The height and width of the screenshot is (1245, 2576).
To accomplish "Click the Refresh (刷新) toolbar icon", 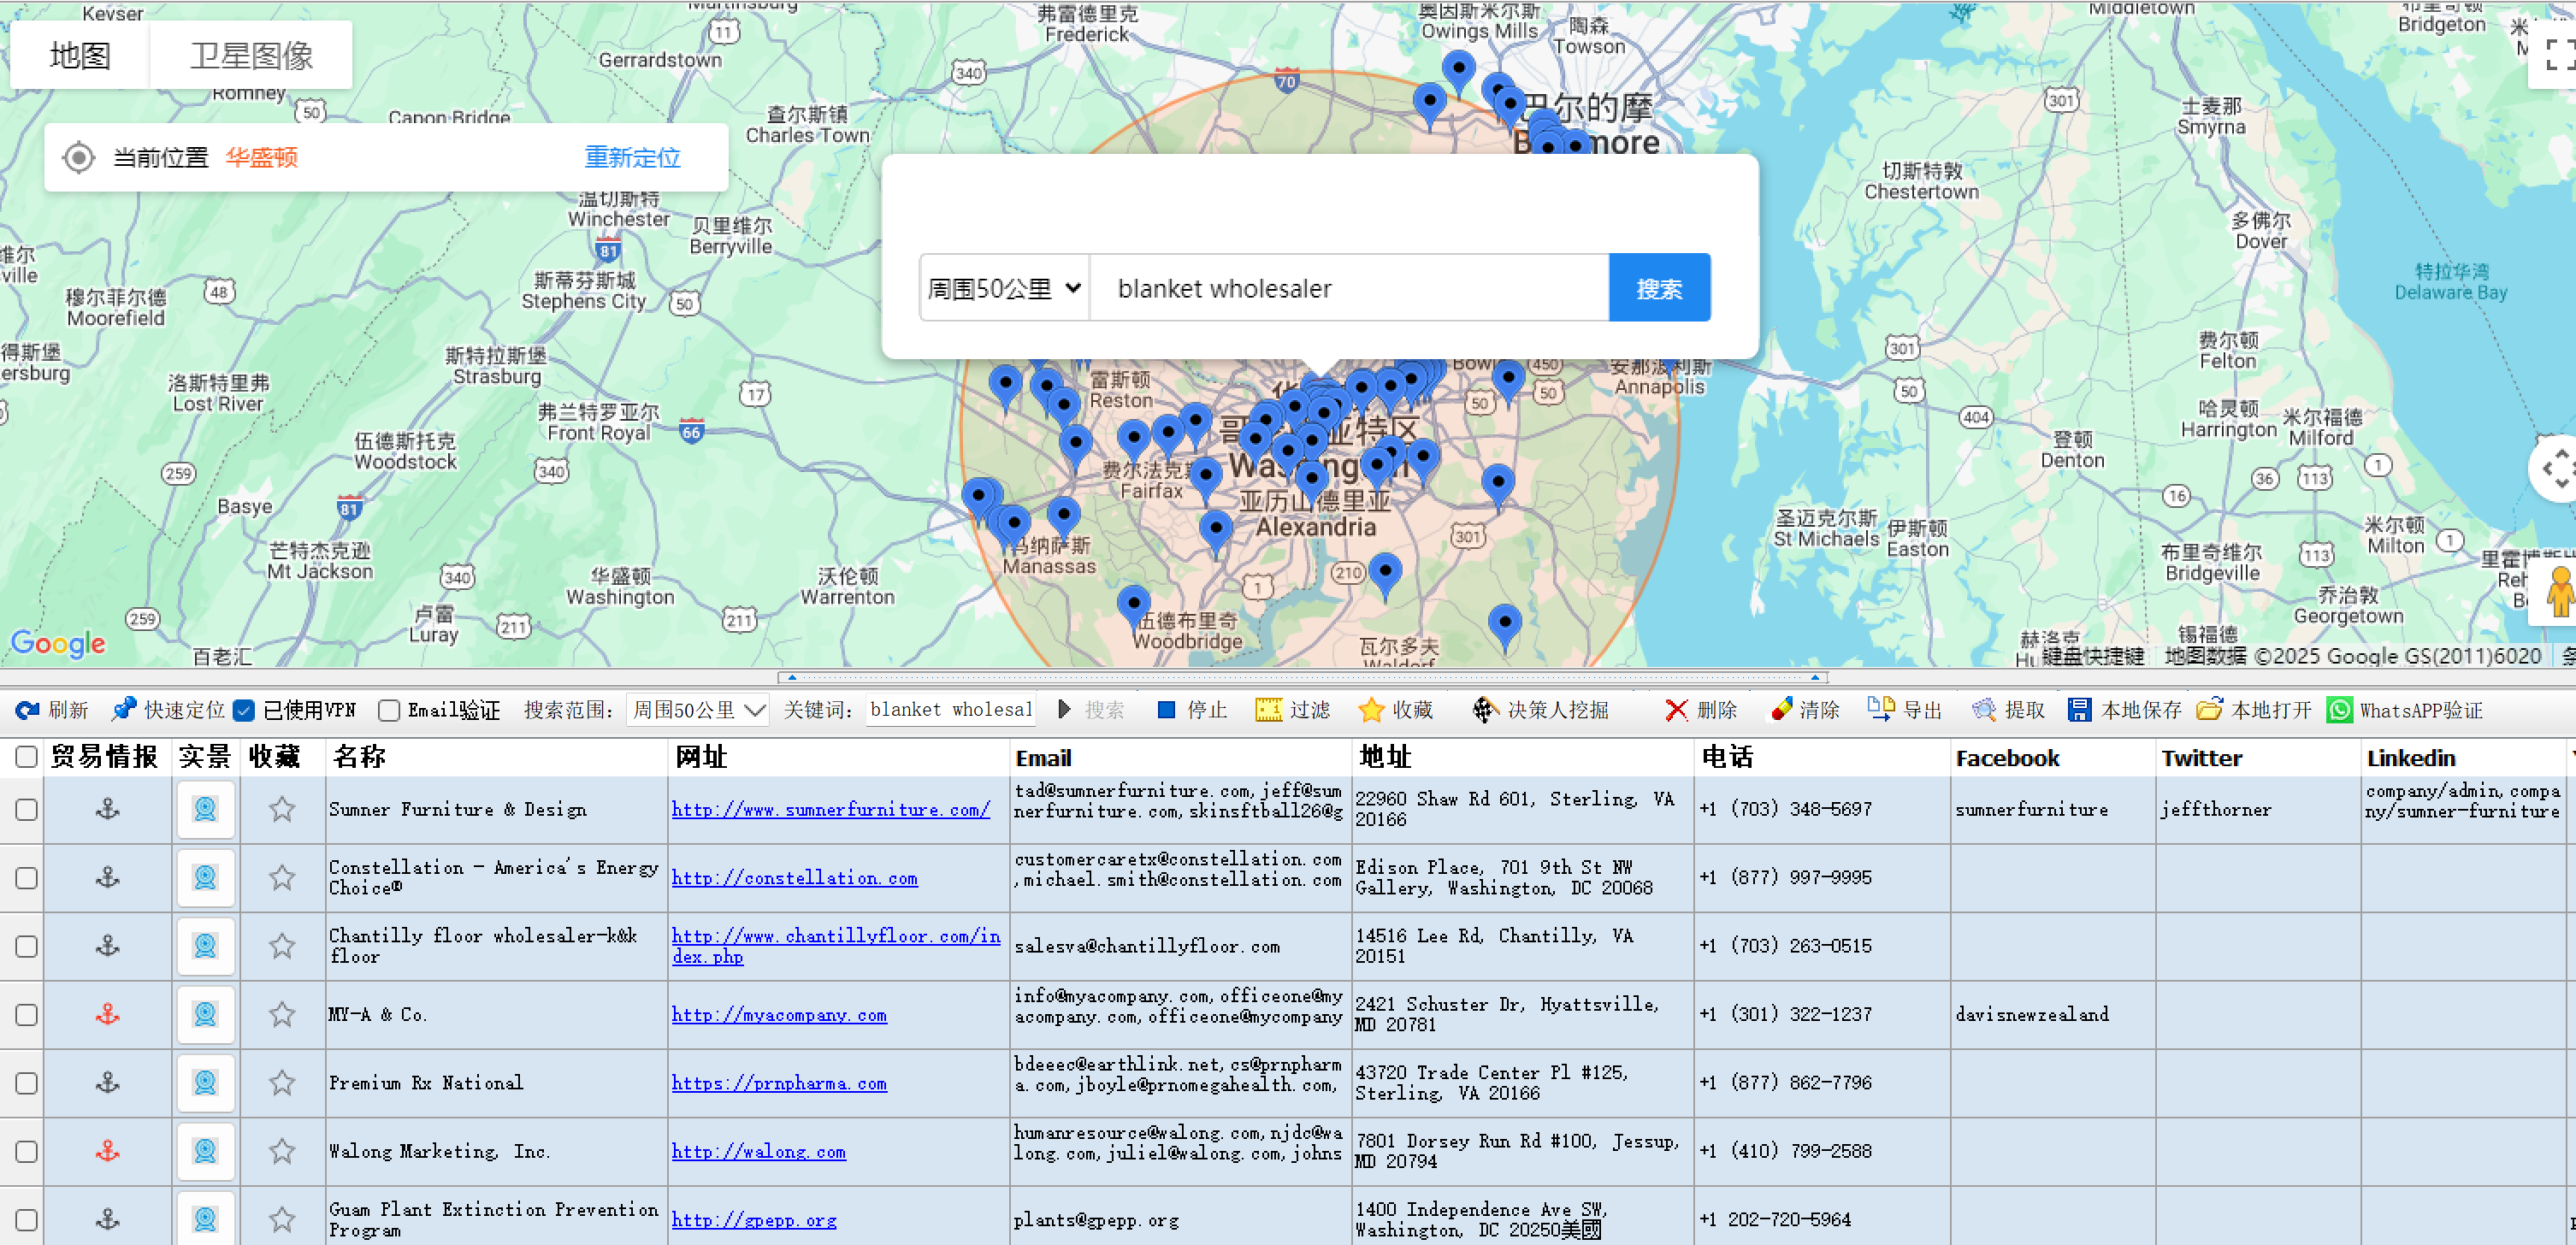I will [x=28, y=710].
